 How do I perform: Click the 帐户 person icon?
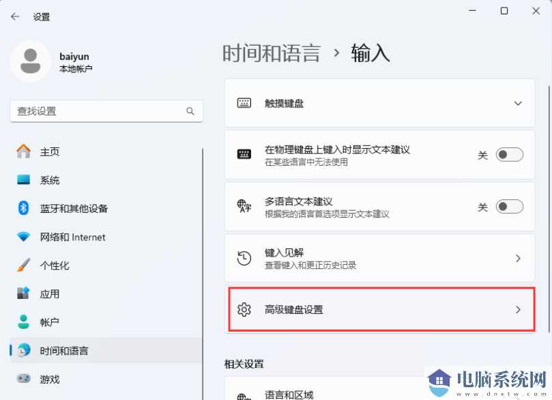tap(24, 322)
